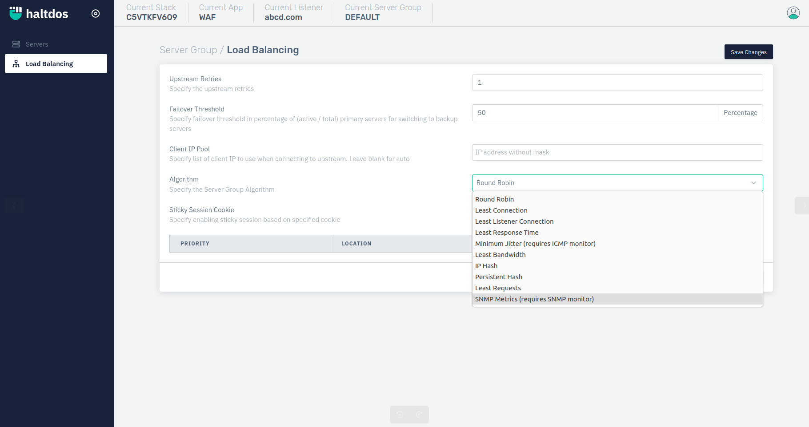Click the Upstream Retries label
This screenshot has height=427, width=809.
click(195, 79)
